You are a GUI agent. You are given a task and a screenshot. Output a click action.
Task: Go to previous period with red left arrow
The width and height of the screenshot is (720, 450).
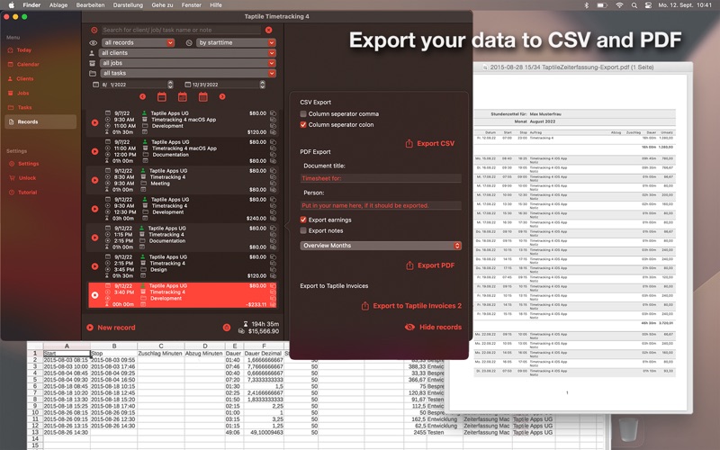coord(143,96)
